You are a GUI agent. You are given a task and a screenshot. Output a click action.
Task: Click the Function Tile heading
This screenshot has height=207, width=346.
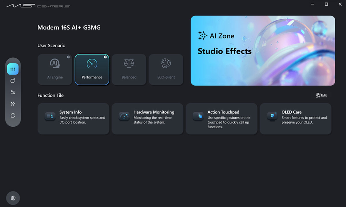[50, 96]
